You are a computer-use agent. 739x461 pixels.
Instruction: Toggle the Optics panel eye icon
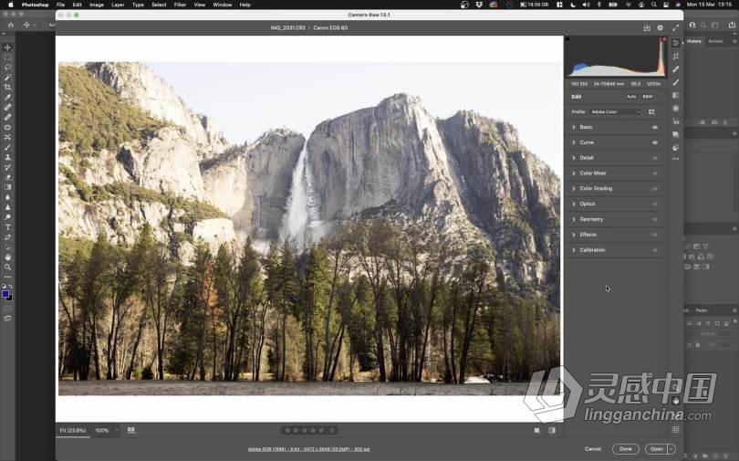click(655, 204)
